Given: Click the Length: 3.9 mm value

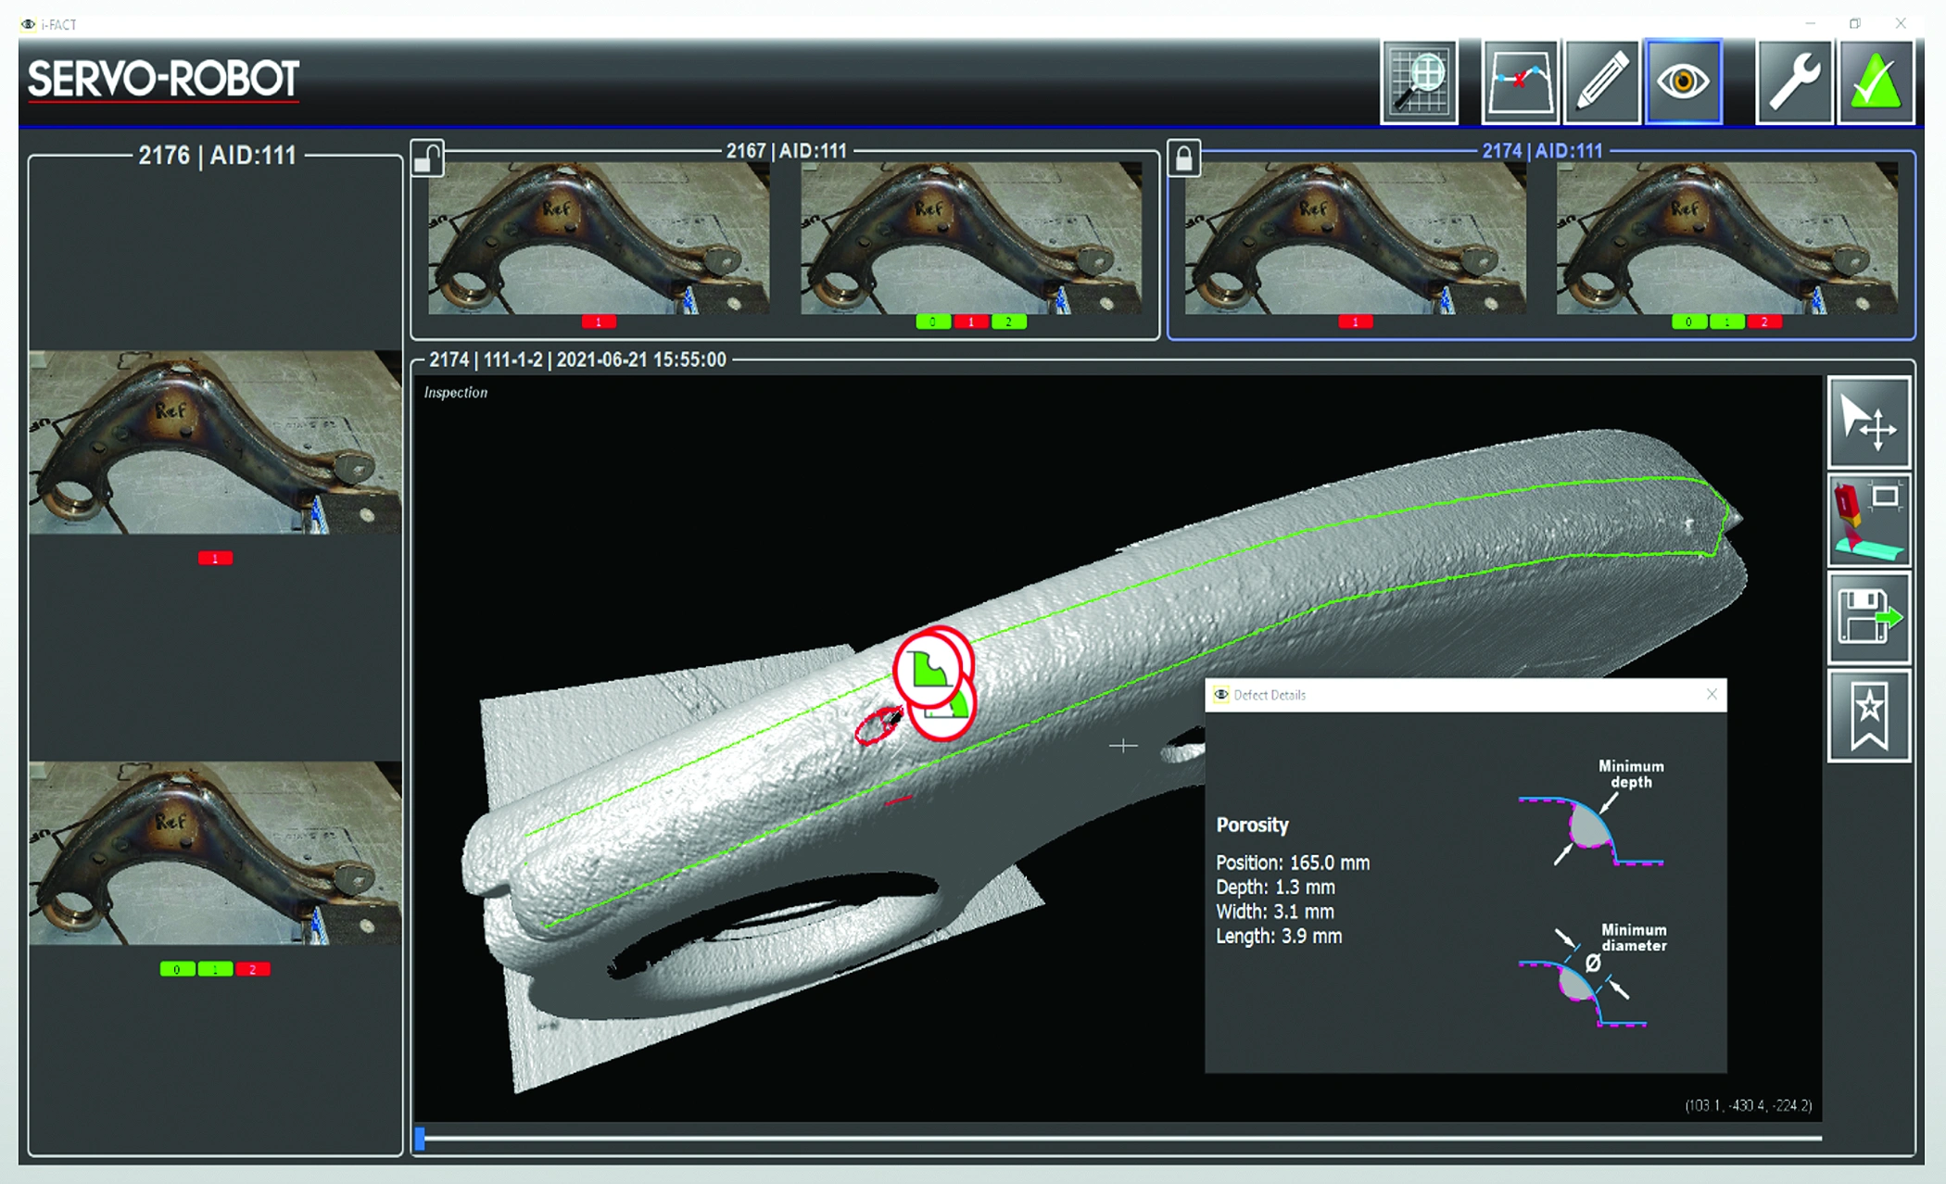Looking at the screenshot, I should pyautogui.click(x=1279, y=937).
